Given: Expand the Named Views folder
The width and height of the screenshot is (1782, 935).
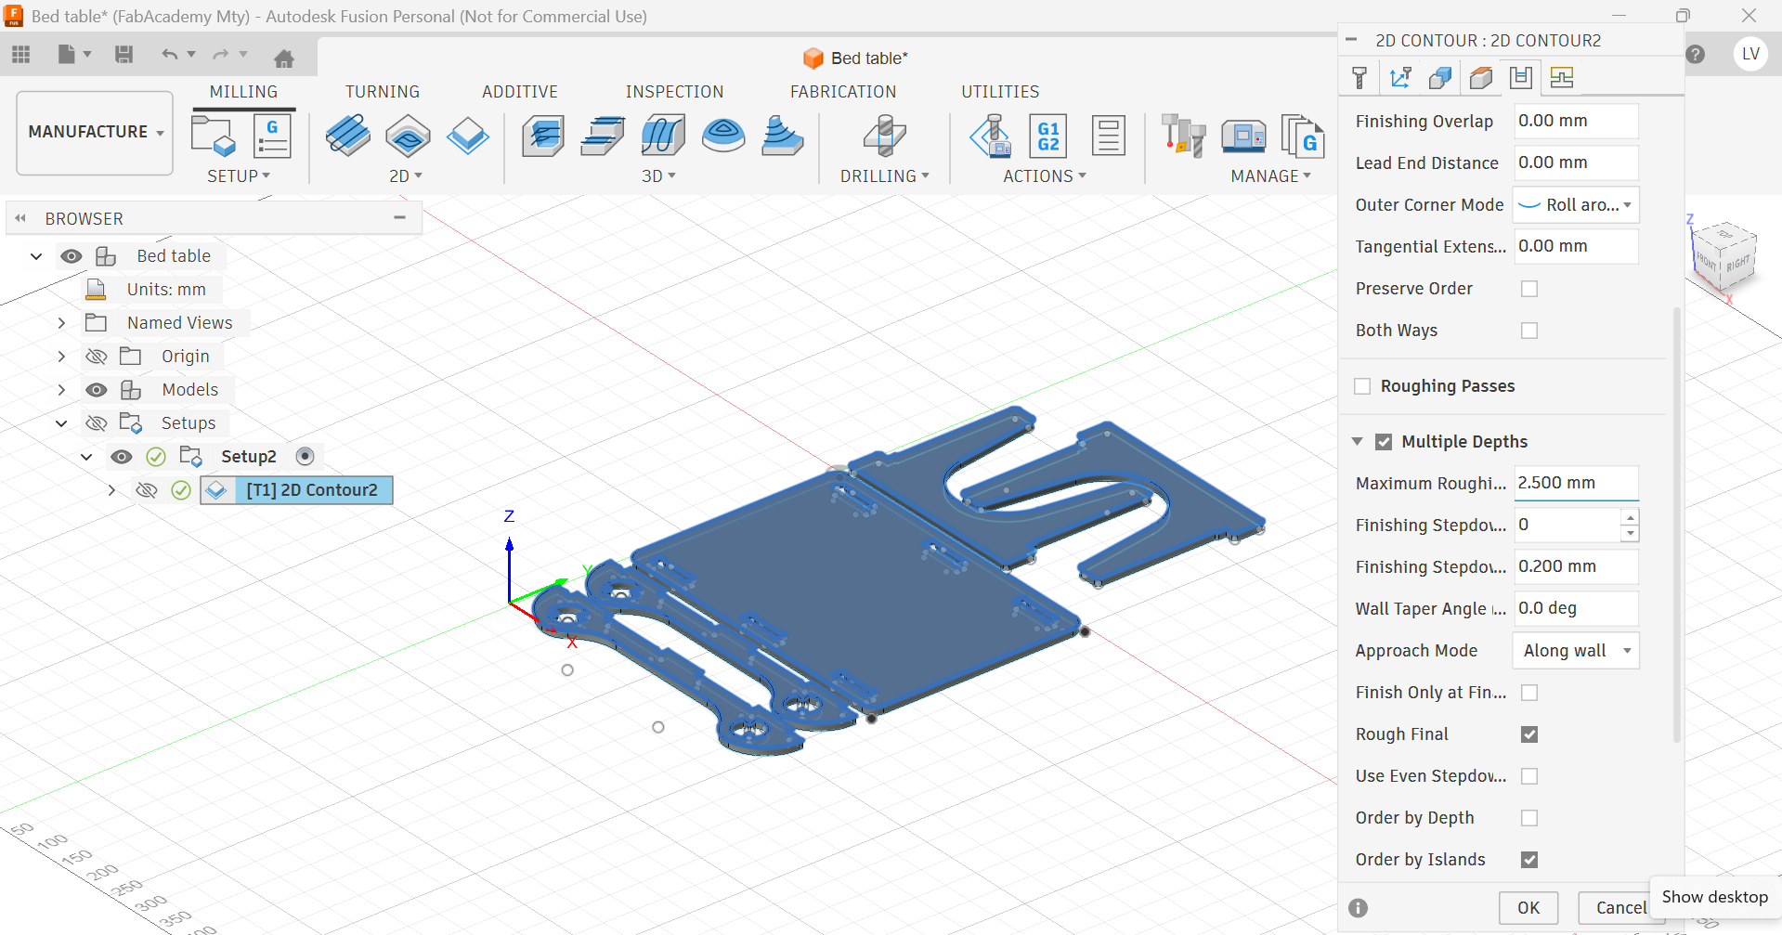Looking at the screenshot, I should click(x=61, y=323).
